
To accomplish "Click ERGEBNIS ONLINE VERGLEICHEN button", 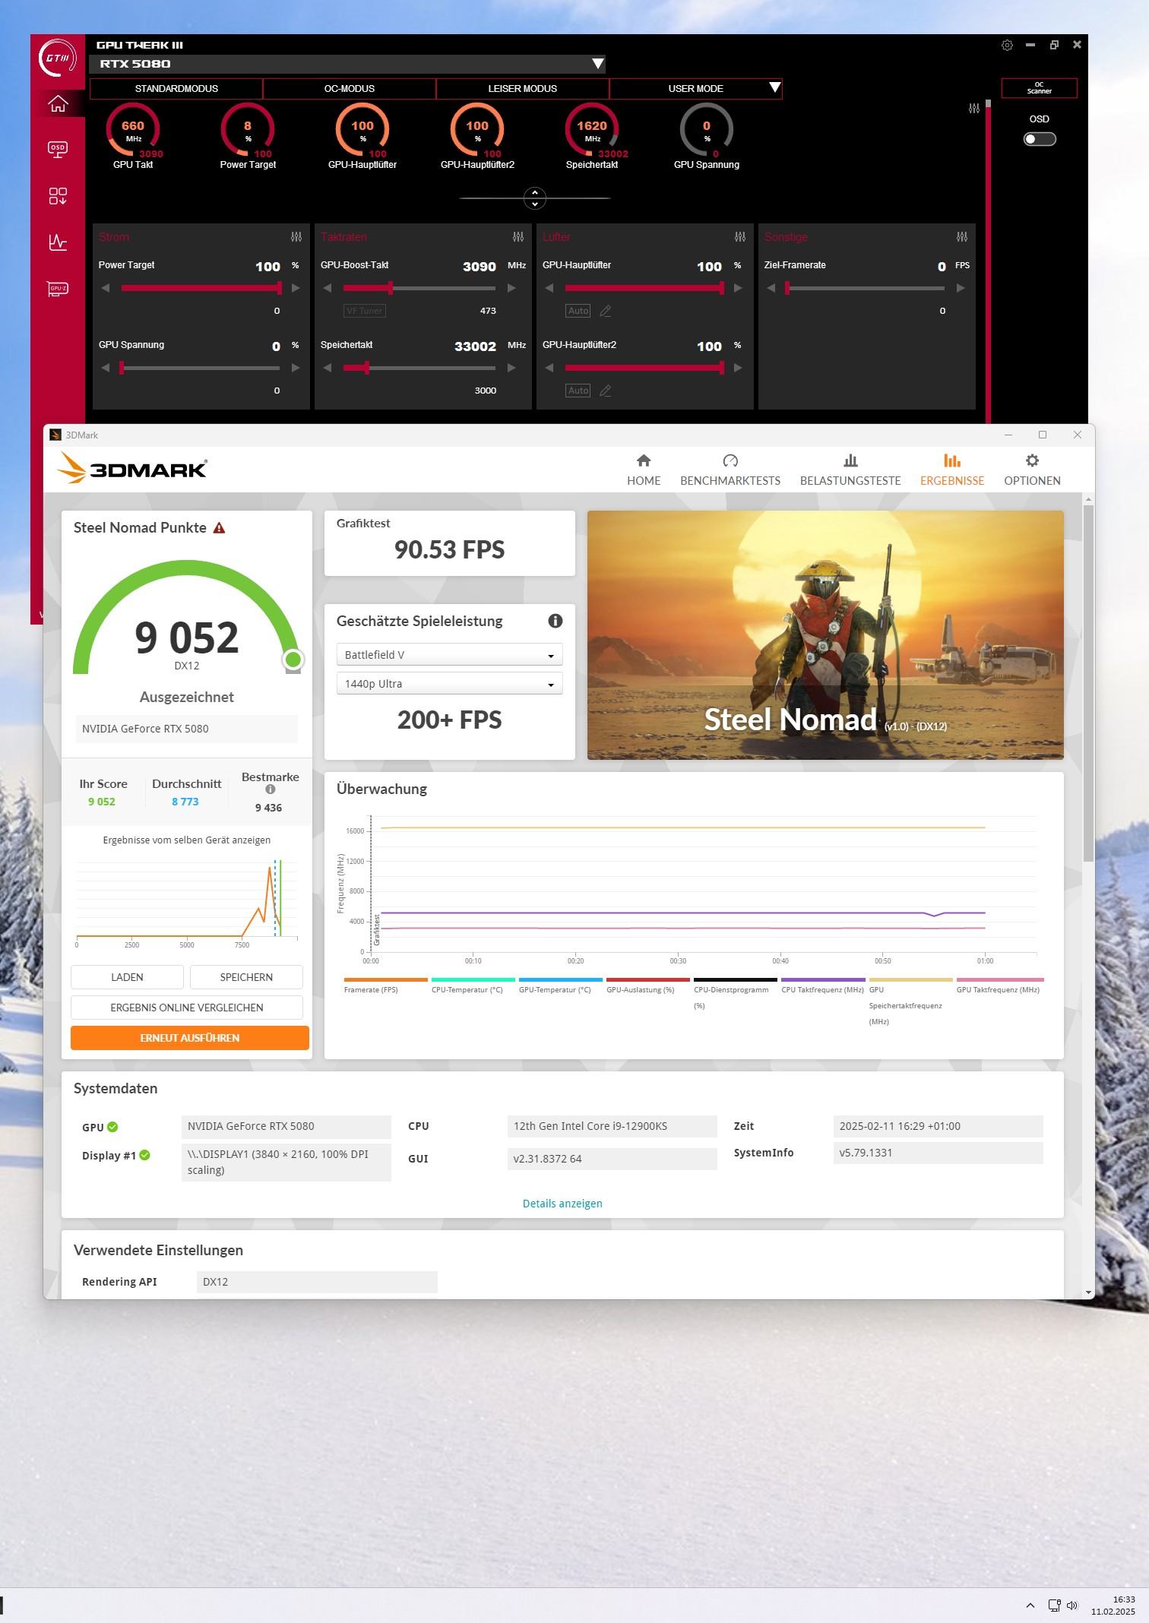I will (187, 1008).
